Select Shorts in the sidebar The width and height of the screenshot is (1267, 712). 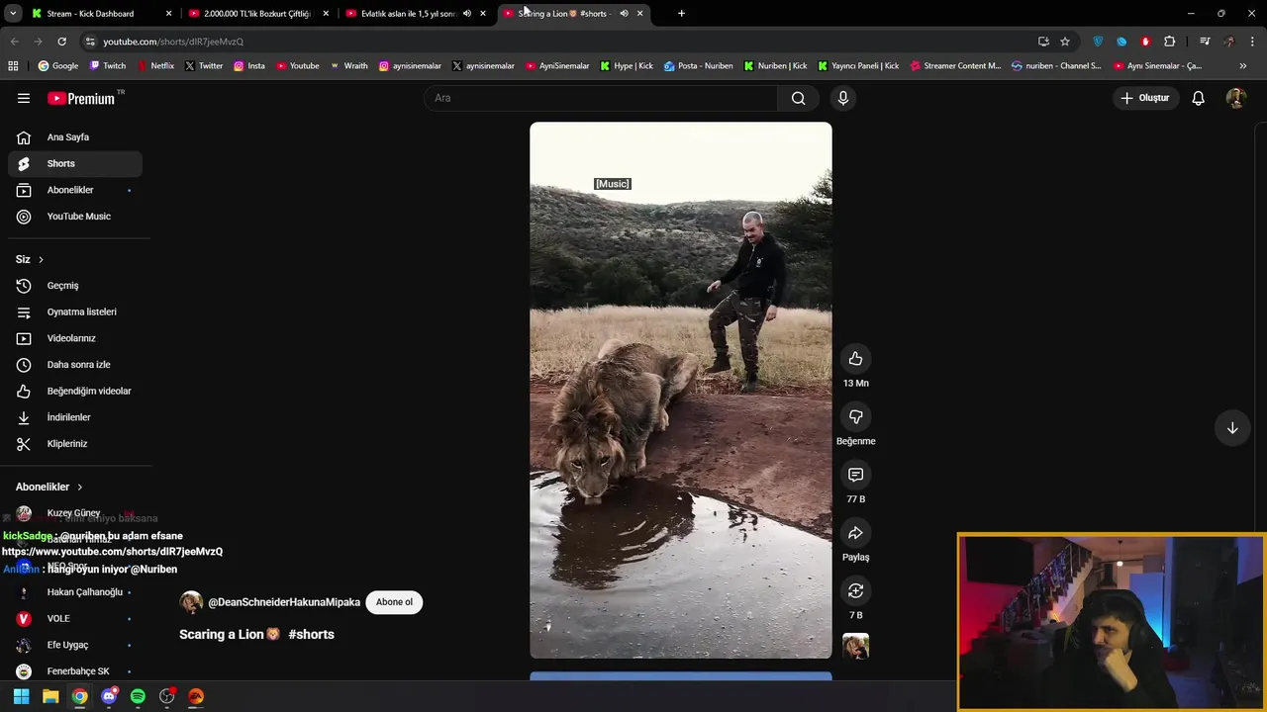(75, 163)
